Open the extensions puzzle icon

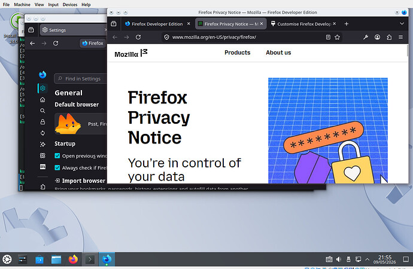click(389, 37)
